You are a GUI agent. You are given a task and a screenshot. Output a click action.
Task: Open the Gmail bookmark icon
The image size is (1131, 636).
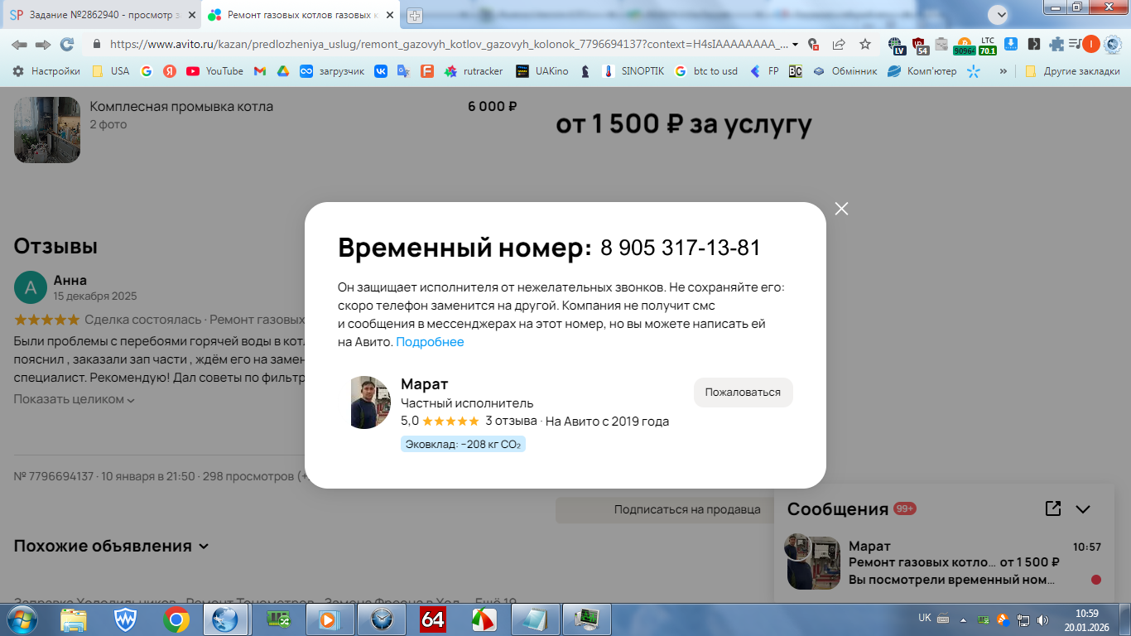tap(259, 71)
